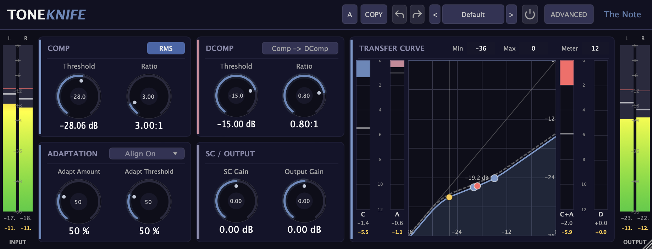Click the C gain reduction meter
Viewport: 652px width, 249px height.
363,135
